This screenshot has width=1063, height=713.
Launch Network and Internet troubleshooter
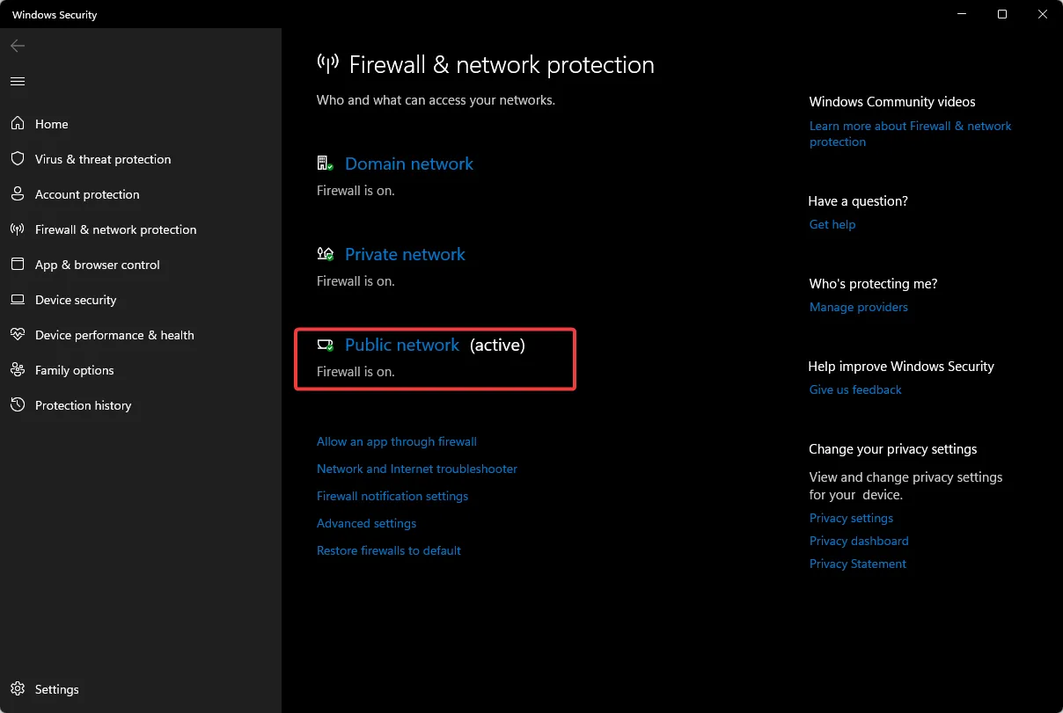(417, 469)
